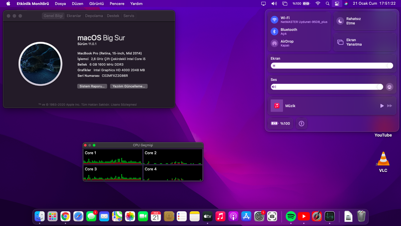This screenshot has height=226, width=401.
Task: Toggle Bluetooth off in Control Center
Action: click(274, 31)
